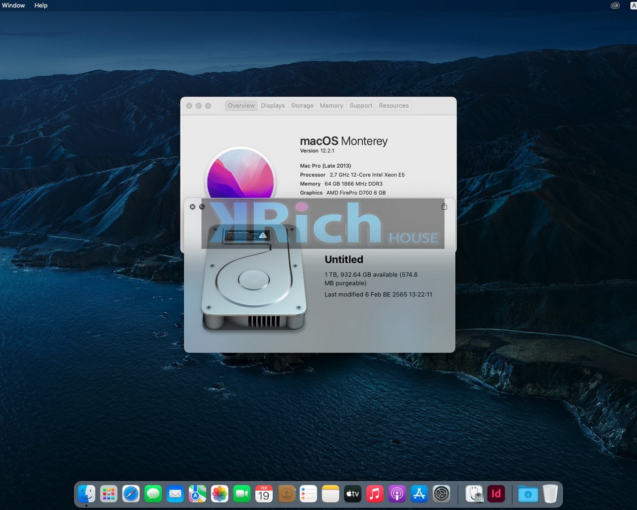Click the share icon in Quick Look panel

click(x=444, y=207)
